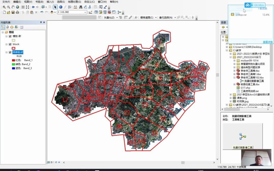Click the Full Extent globe icon
Screen dimensions: 274x171
17,7
